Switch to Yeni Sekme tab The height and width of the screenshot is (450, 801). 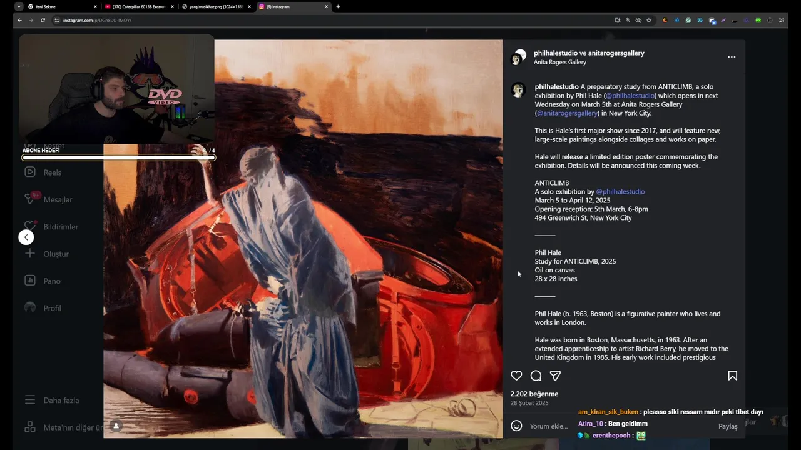61,6
